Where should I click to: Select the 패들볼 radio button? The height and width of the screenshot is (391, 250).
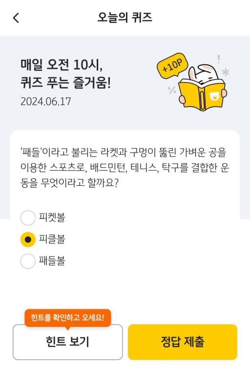click(x=28, y=261)
